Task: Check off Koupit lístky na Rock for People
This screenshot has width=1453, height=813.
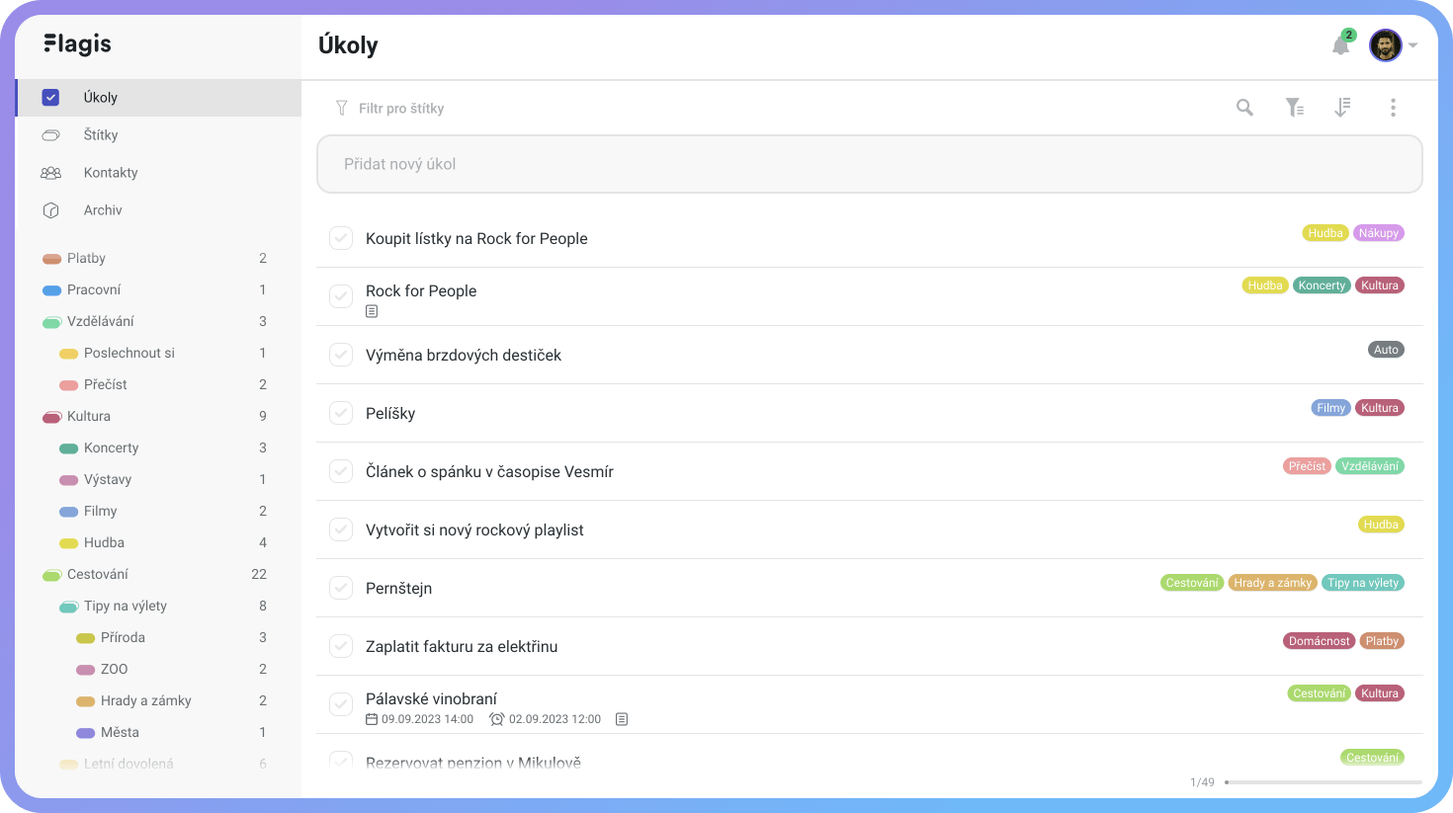Action: click(341, 238)
